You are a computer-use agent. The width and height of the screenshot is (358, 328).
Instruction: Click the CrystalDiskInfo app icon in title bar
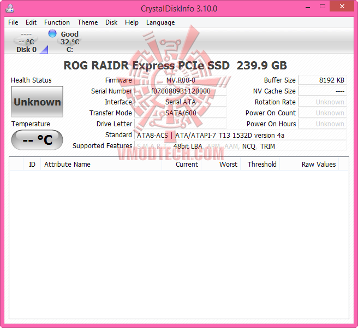[x=10, y=8]
